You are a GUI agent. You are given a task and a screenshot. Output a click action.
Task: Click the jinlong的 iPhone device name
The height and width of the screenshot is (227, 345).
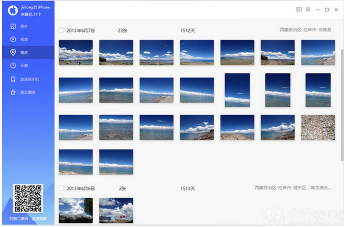(x=35, y=7)
